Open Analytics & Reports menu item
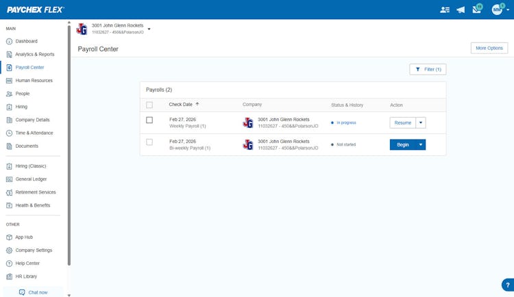The image size is (514, 297). click(35, 54)
